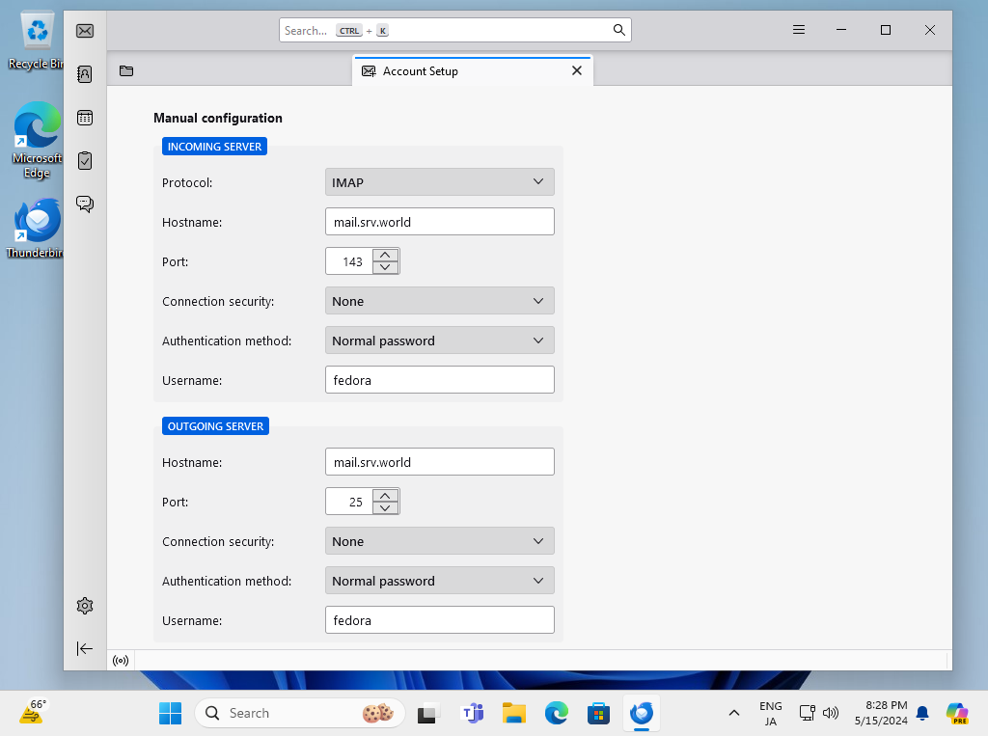Click the folder icon in tab bar
988x736 pixels.
click(126, 70)
